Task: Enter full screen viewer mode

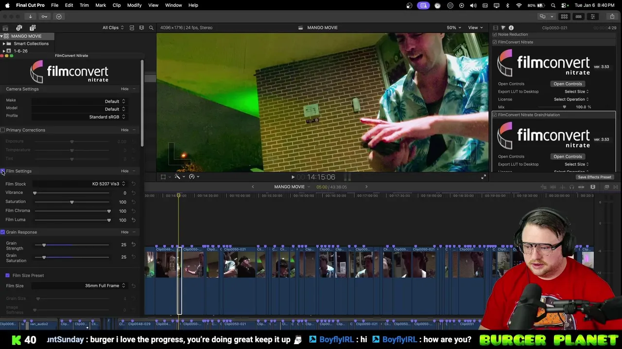Action: click(484, 177)
